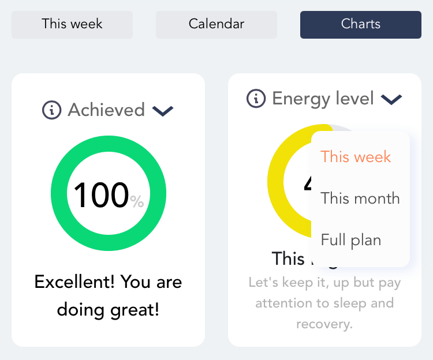The width and height of the screenshot is (433, 360).
Task: Switch to the This week tab
Action: tap(72, 25)
